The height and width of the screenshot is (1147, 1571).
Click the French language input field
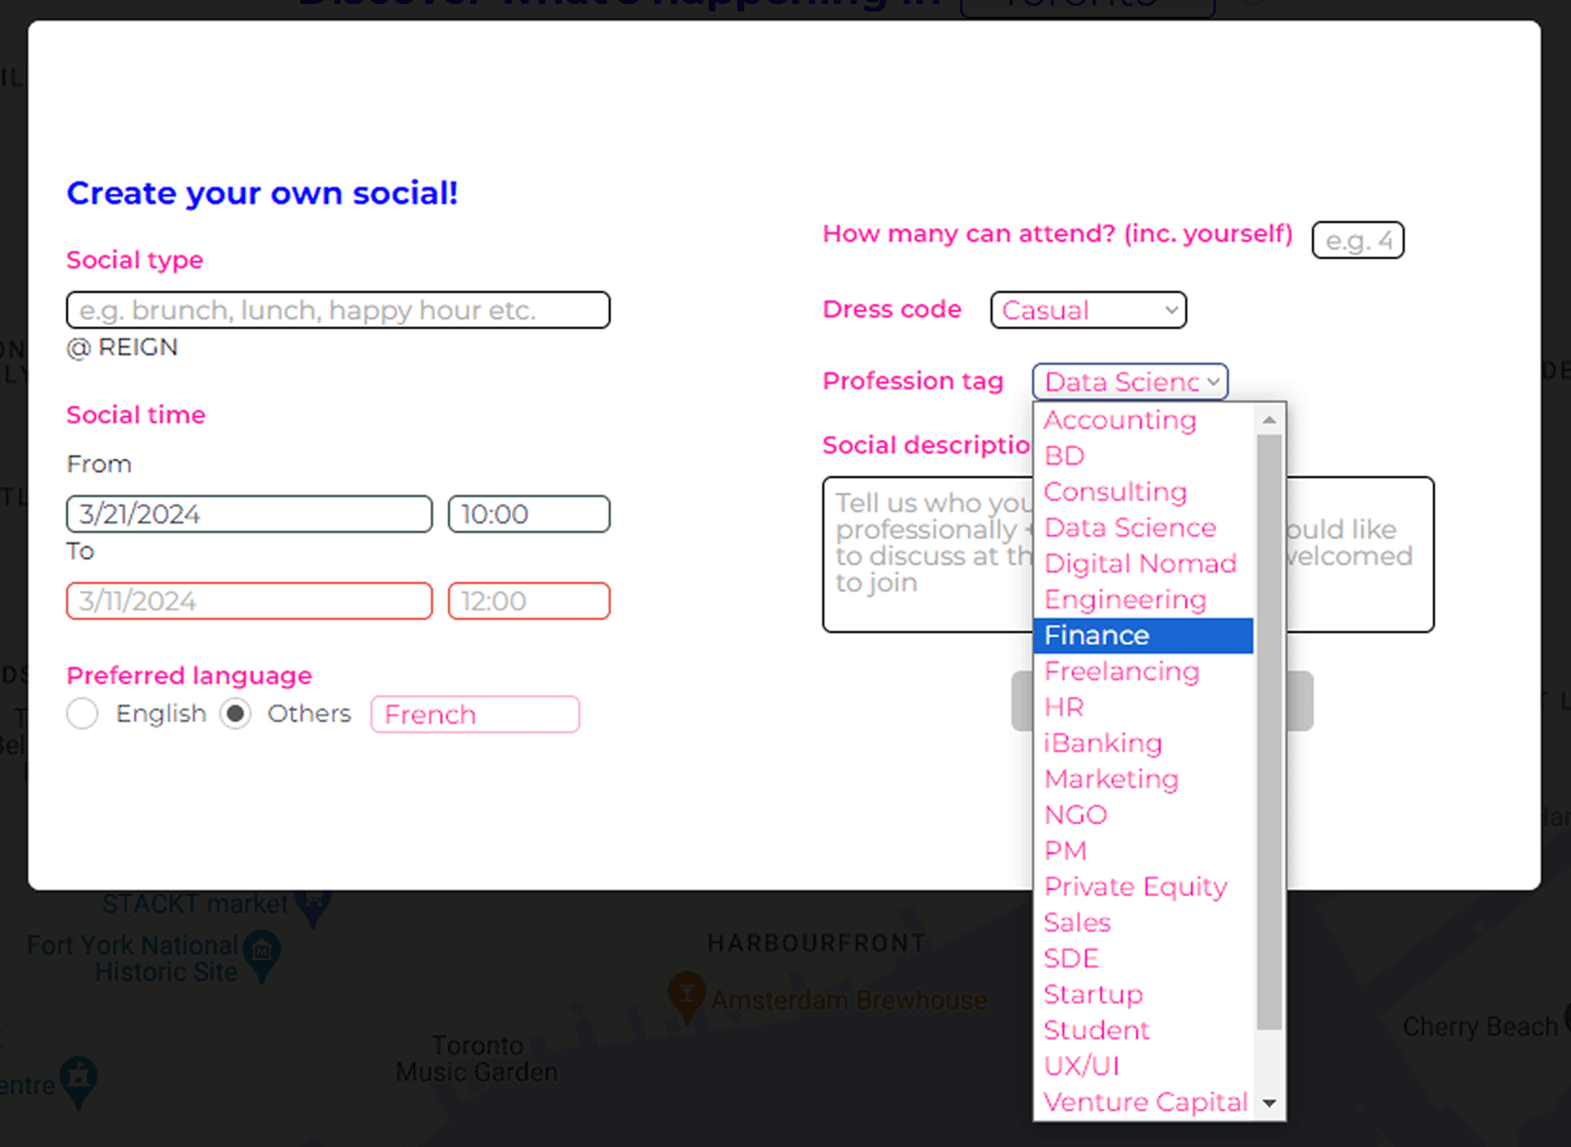coord(475,714)
